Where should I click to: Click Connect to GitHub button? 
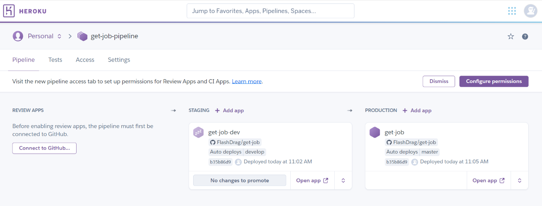[44, 148]
